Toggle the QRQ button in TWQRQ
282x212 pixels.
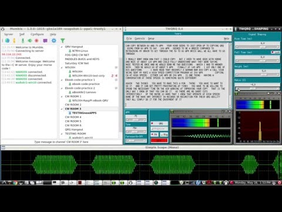pyautogui.click(x=159, y=124)
